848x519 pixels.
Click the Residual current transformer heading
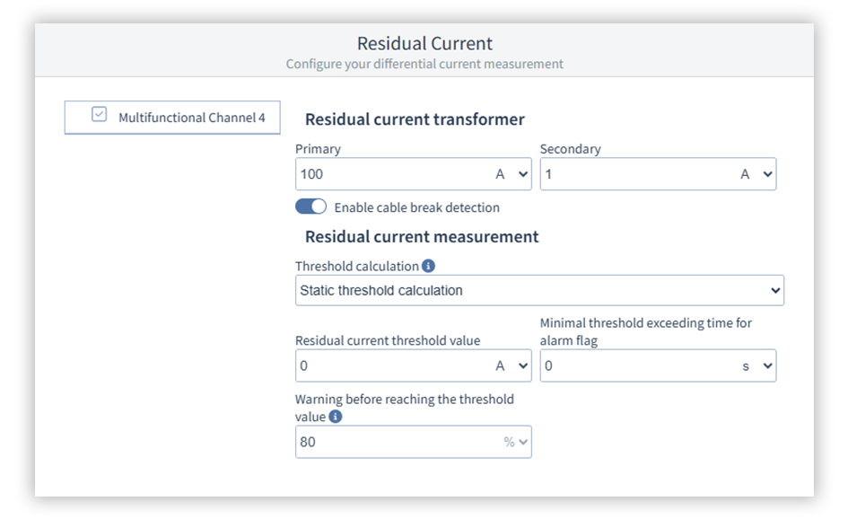pos(415,119)
